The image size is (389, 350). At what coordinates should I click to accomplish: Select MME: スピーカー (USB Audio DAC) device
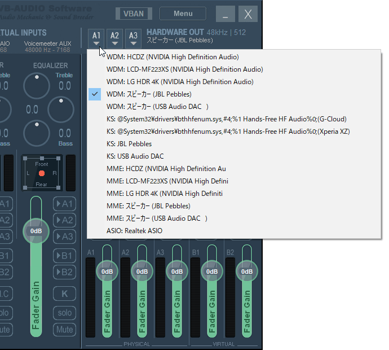click(x=234, y=218)
